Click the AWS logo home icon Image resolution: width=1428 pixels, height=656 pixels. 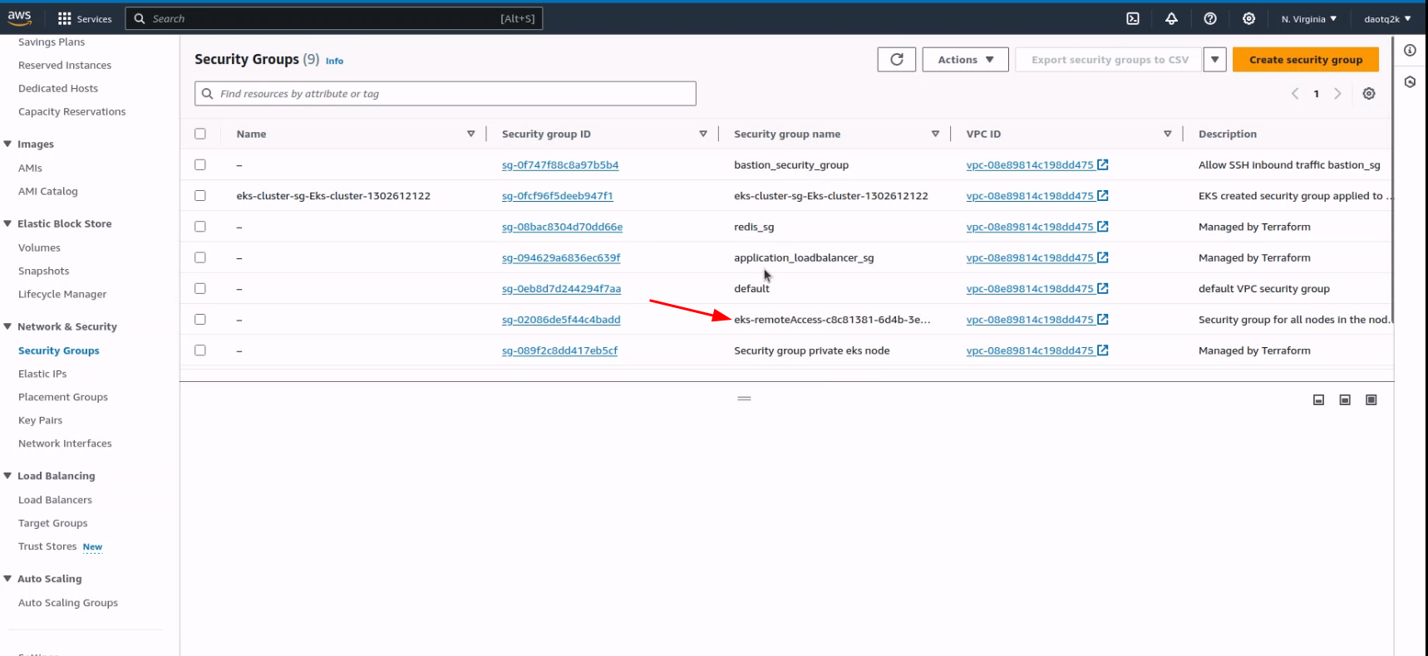(19, 17)
